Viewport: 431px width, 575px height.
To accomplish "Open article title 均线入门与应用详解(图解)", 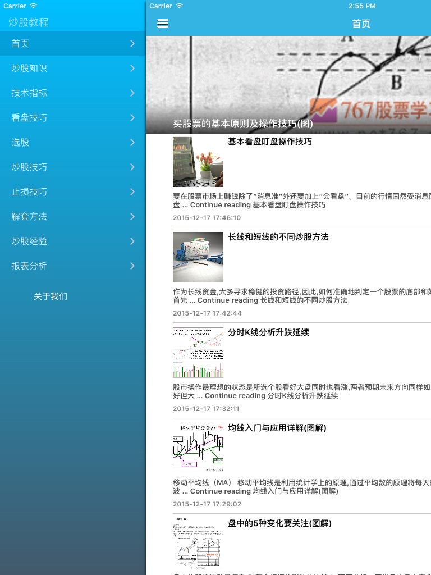I will click(277, 427).
